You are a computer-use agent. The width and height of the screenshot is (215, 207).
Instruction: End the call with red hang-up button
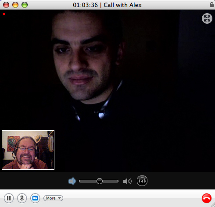pyautogui.click(x=207, y=198)
